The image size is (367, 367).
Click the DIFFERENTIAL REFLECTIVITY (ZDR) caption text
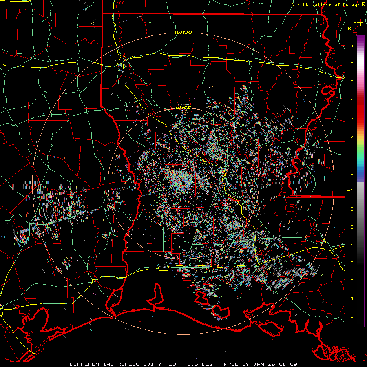[127, 364]
